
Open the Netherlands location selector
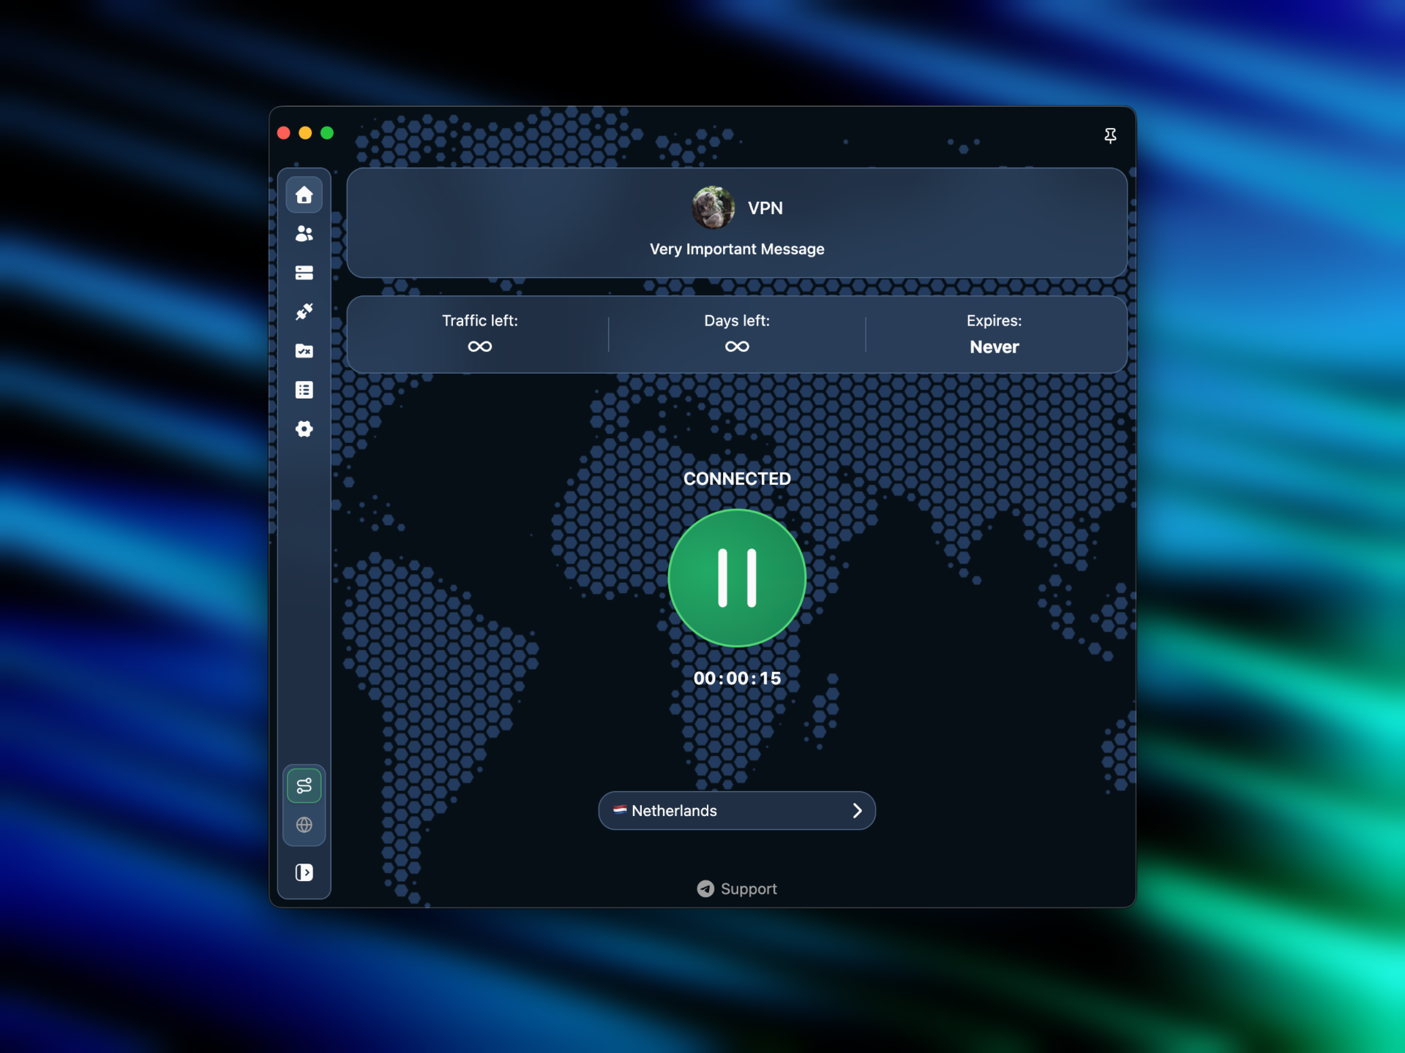tap(737, 810)
